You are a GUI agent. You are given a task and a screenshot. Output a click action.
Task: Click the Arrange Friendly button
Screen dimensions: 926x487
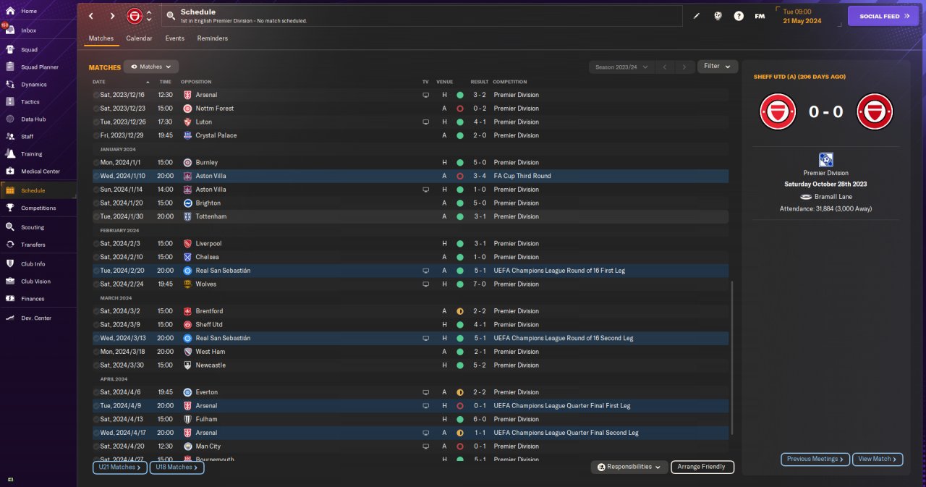702,467
